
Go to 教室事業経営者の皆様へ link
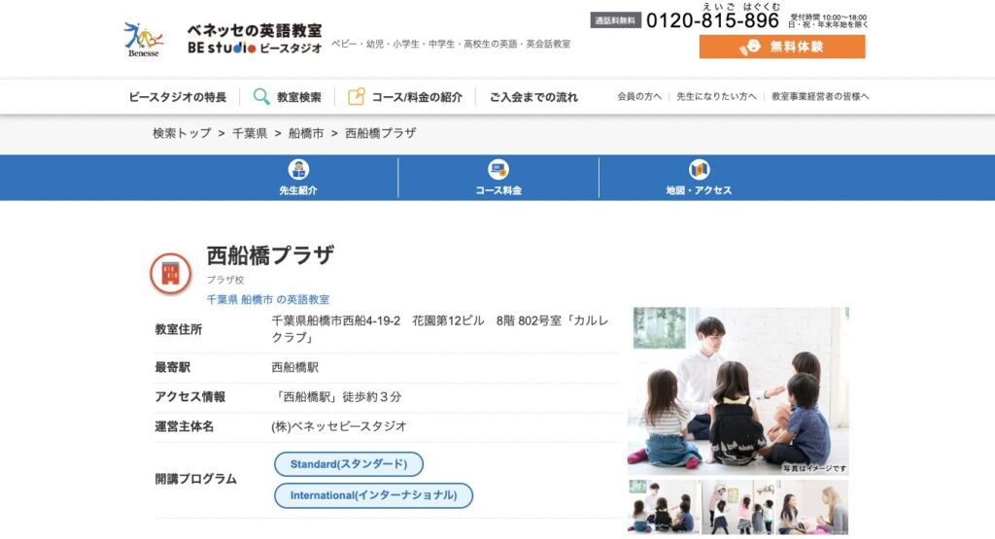(820, 96)
